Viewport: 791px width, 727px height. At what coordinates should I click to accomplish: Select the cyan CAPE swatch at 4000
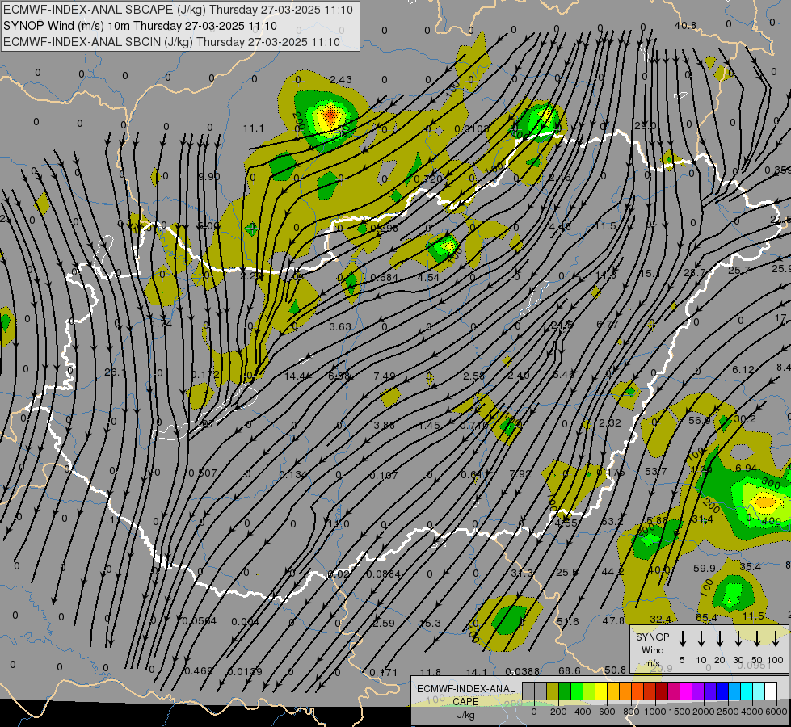point(746,691)
